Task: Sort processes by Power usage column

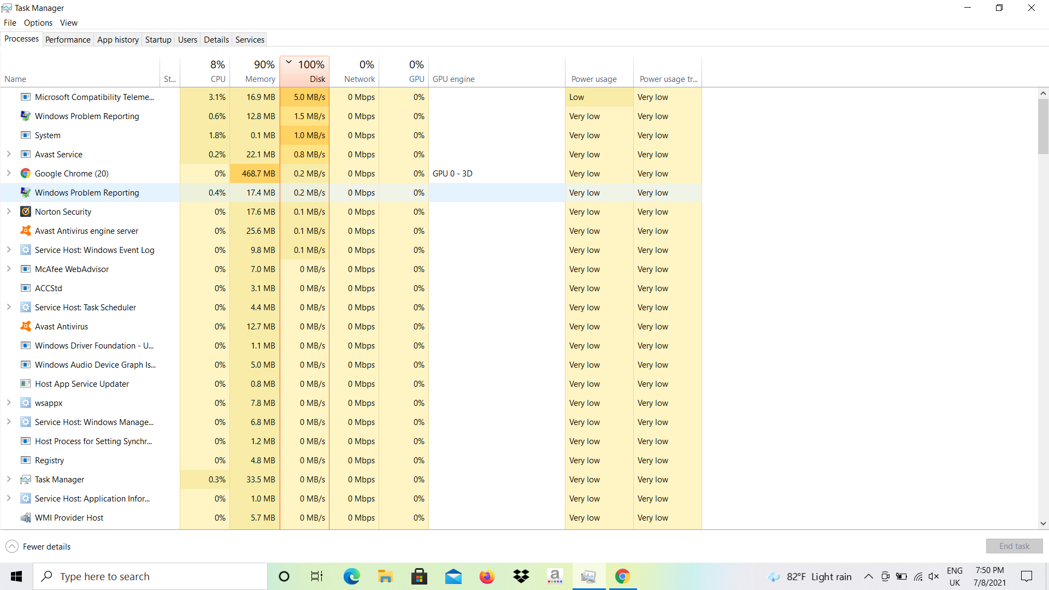Action: (x=599, y=72)
